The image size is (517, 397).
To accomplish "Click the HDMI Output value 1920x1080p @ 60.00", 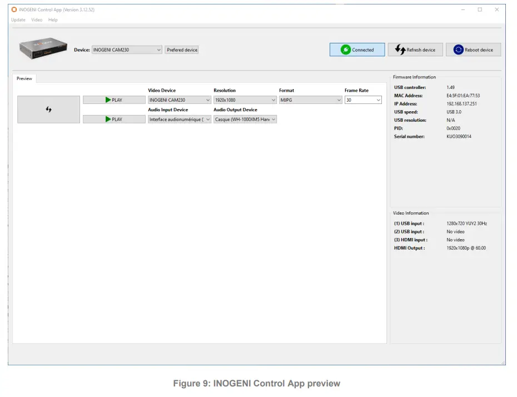I will coord(466,248).
